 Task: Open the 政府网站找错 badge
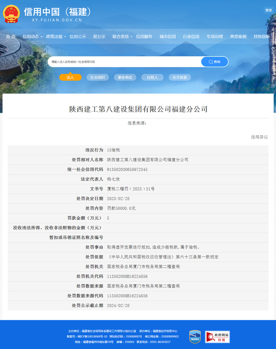click(x=217, y=337)
